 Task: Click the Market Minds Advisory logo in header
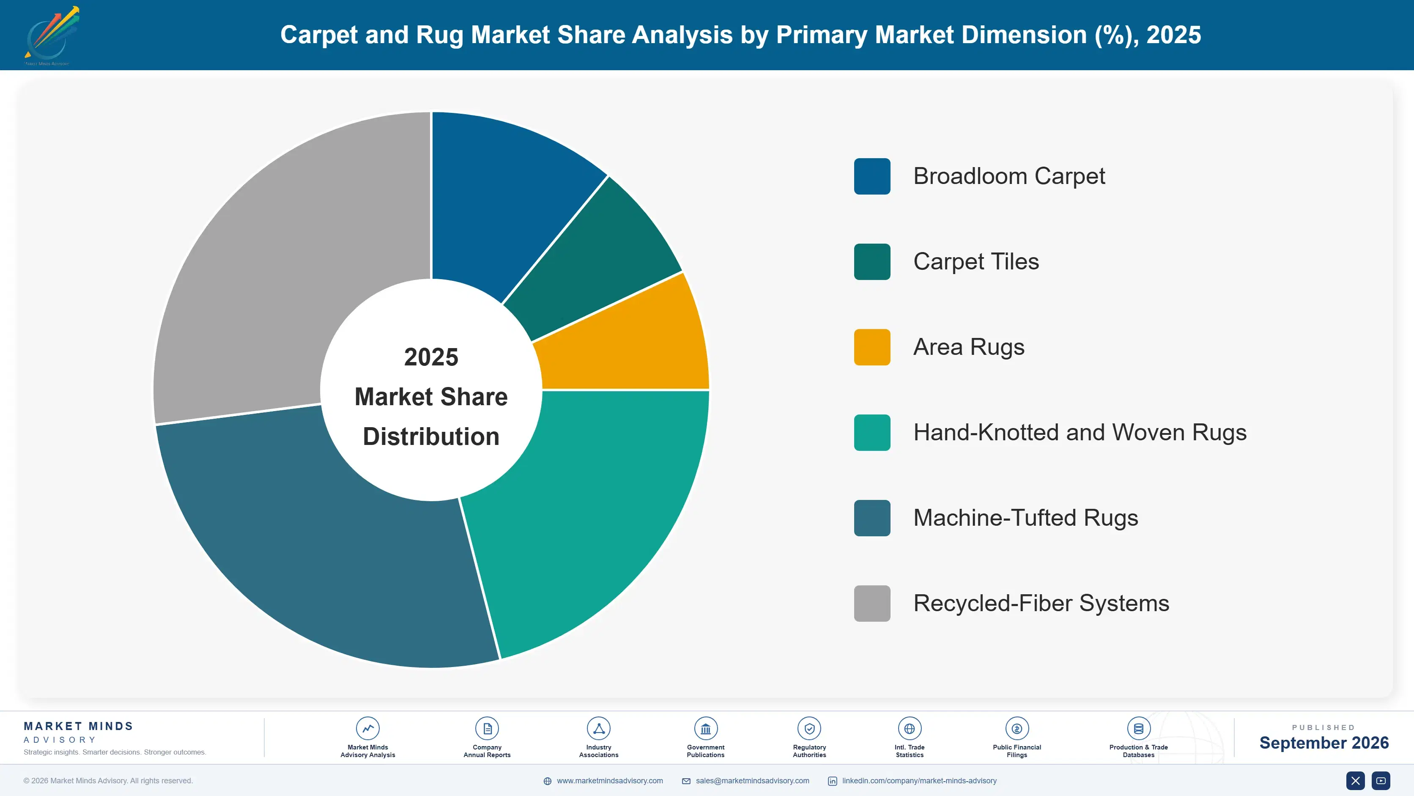pos(52,36)
